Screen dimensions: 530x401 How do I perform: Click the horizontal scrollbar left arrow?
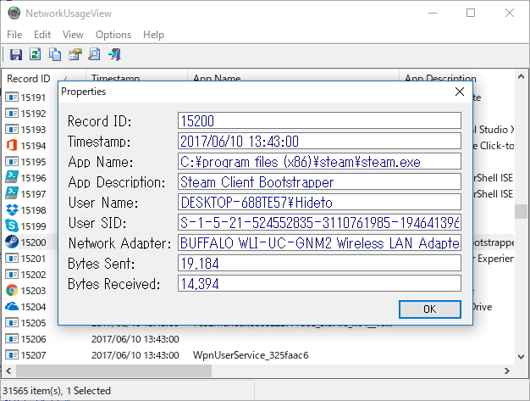[x=8, y=370]
